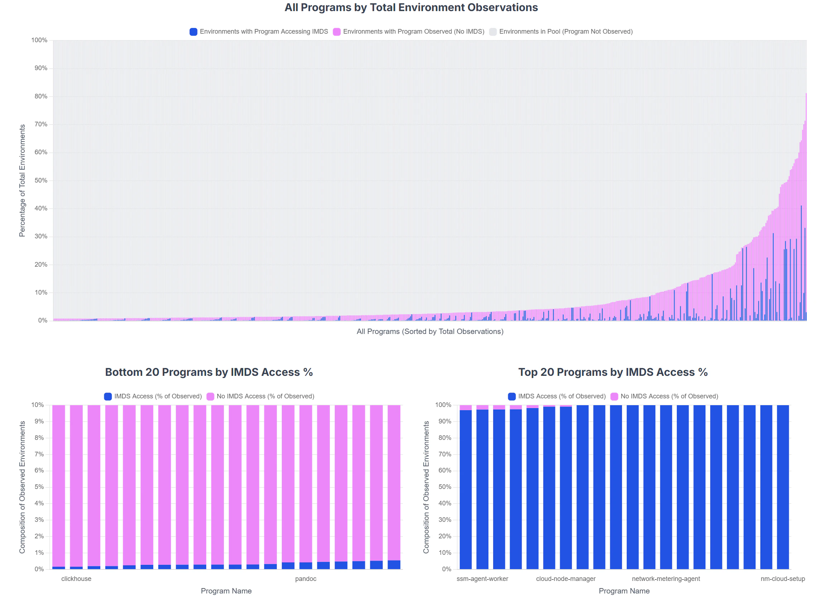Click the network-metering-agent axis label
Viewport: 819px width, 606px height.
tap(666, 579)
